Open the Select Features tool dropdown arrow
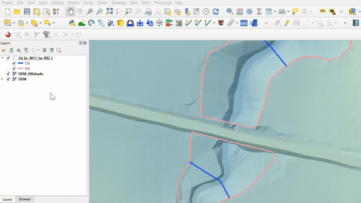361x203 pixels. pyautogui.click(x=14, y=23)
